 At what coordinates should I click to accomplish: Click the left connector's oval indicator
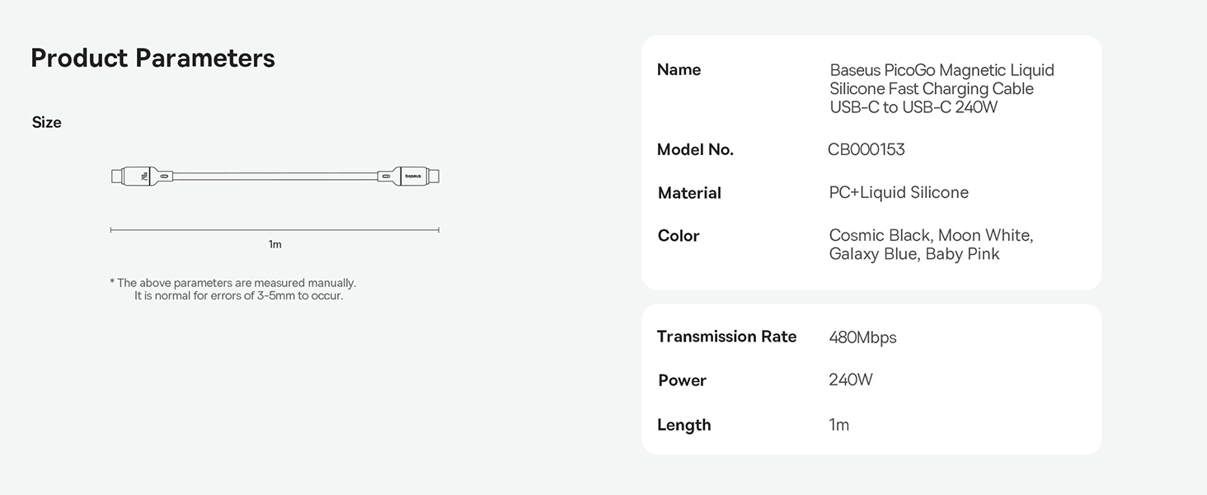pos(164,176)
